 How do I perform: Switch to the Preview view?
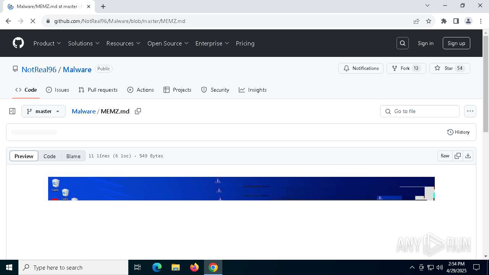pos(24,156)
